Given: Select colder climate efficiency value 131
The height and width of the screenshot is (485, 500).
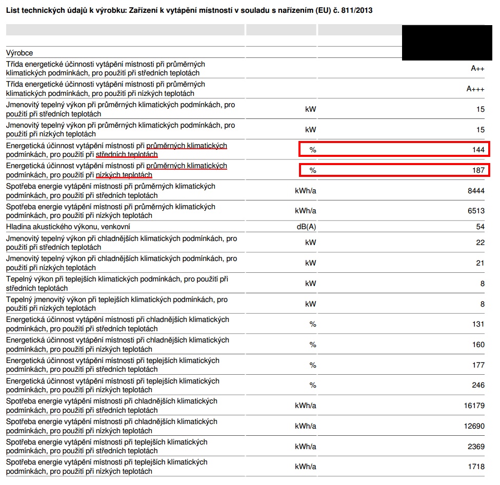Looking at the screenshot, I should coord(478,325).
